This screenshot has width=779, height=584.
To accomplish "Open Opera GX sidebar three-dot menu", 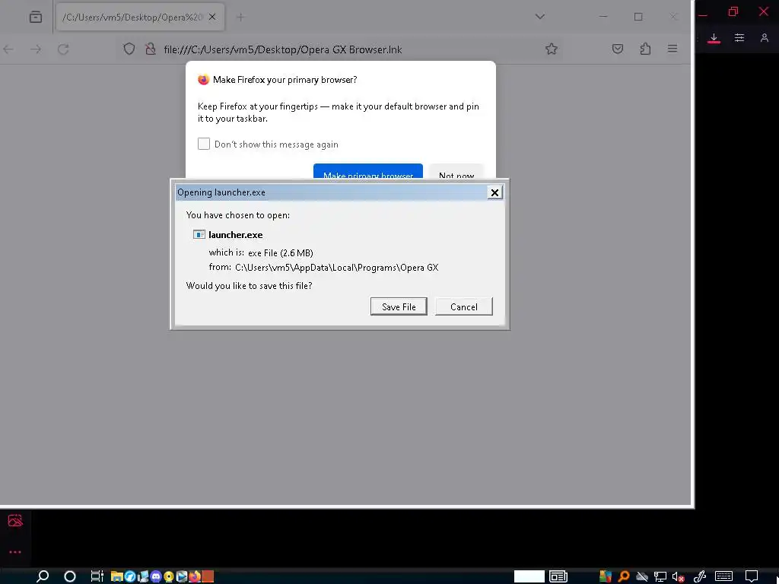I will tap(15, 552).
